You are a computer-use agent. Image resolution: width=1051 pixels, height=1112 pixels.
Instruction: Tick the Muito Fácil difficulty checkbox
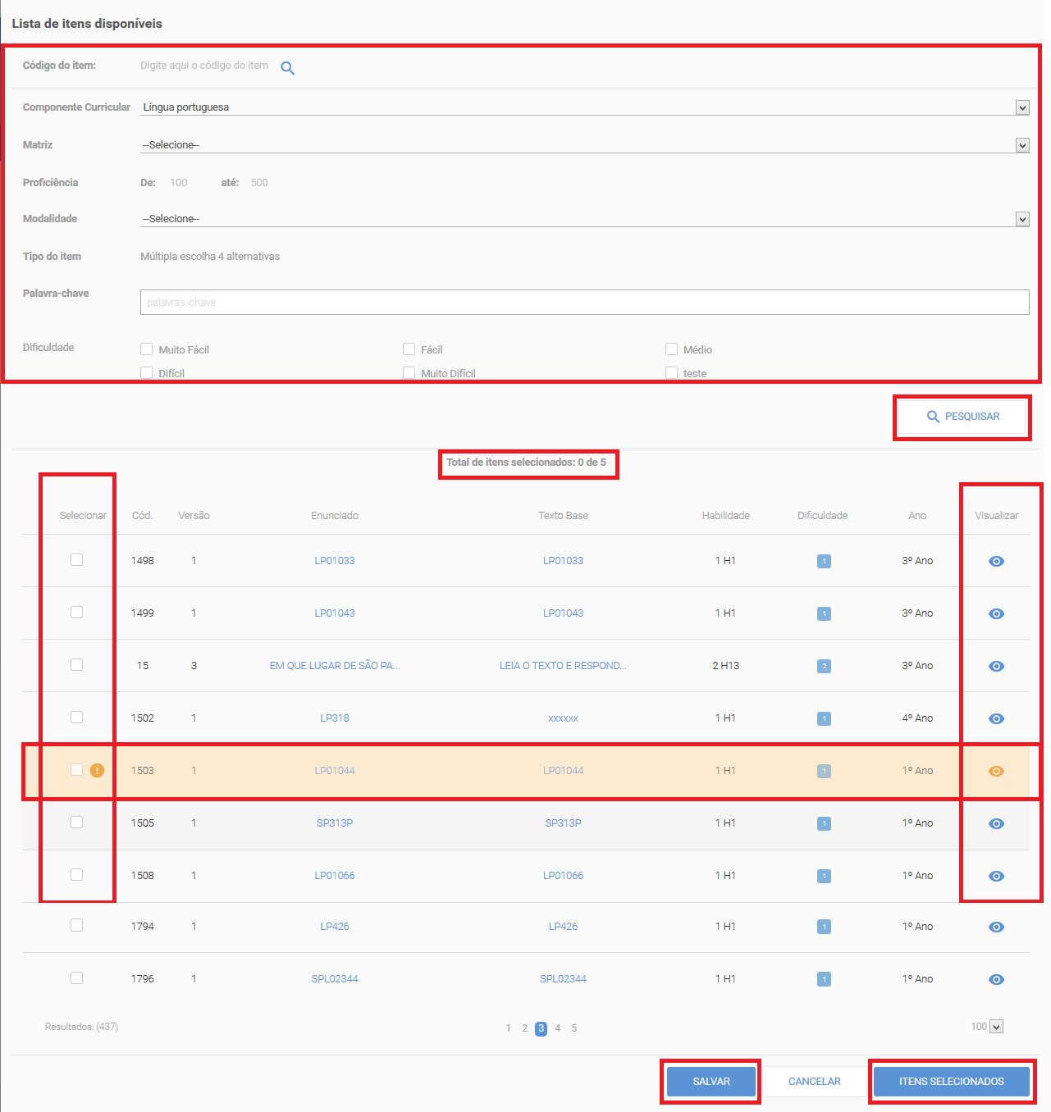[x=147, y=349]
